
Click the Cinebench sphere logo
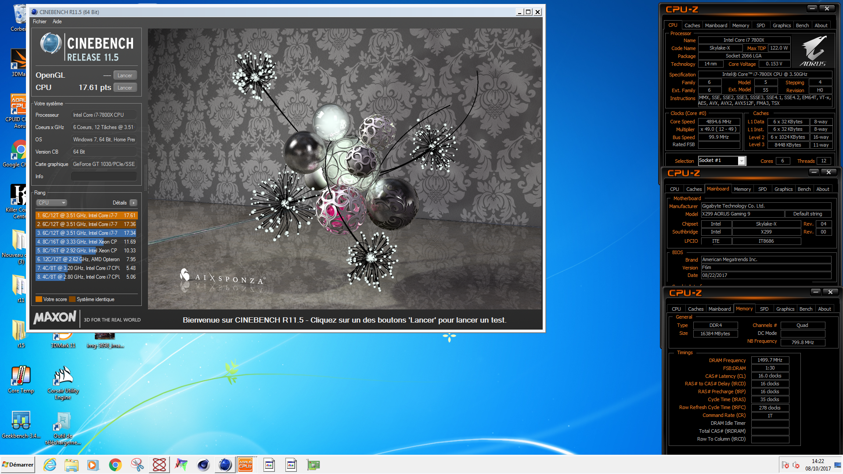tap(50, 44)
